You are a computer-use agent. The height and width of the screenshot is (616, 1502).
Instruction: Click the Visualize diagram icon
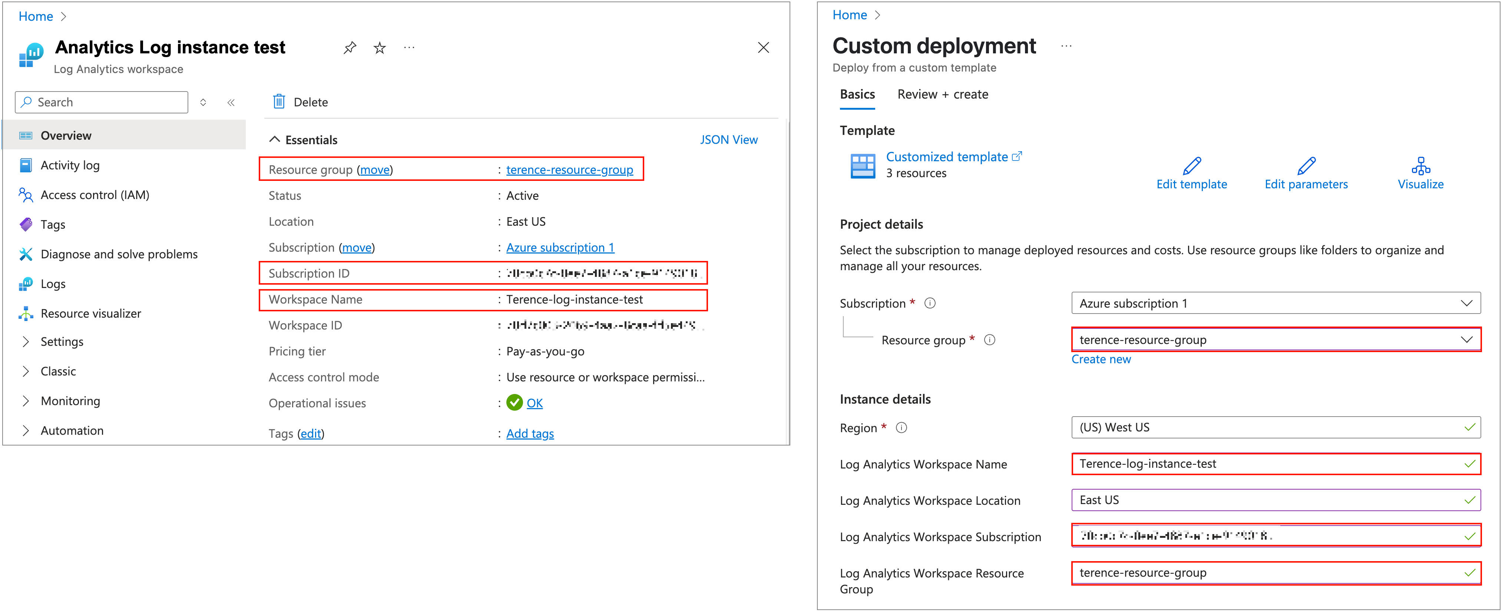(x=1420, y=166)
